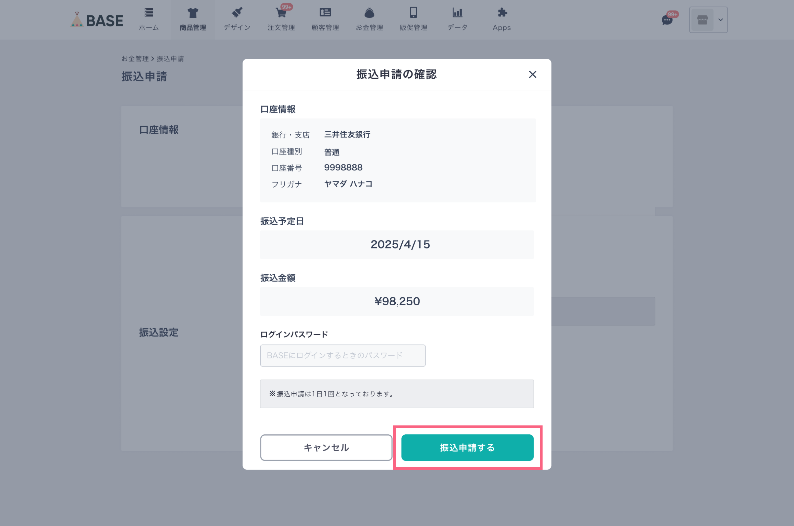Click 振込申請 breadcrumb text
Image resolution: width=794 pixels, height=526 pixels.
point(170,59)
